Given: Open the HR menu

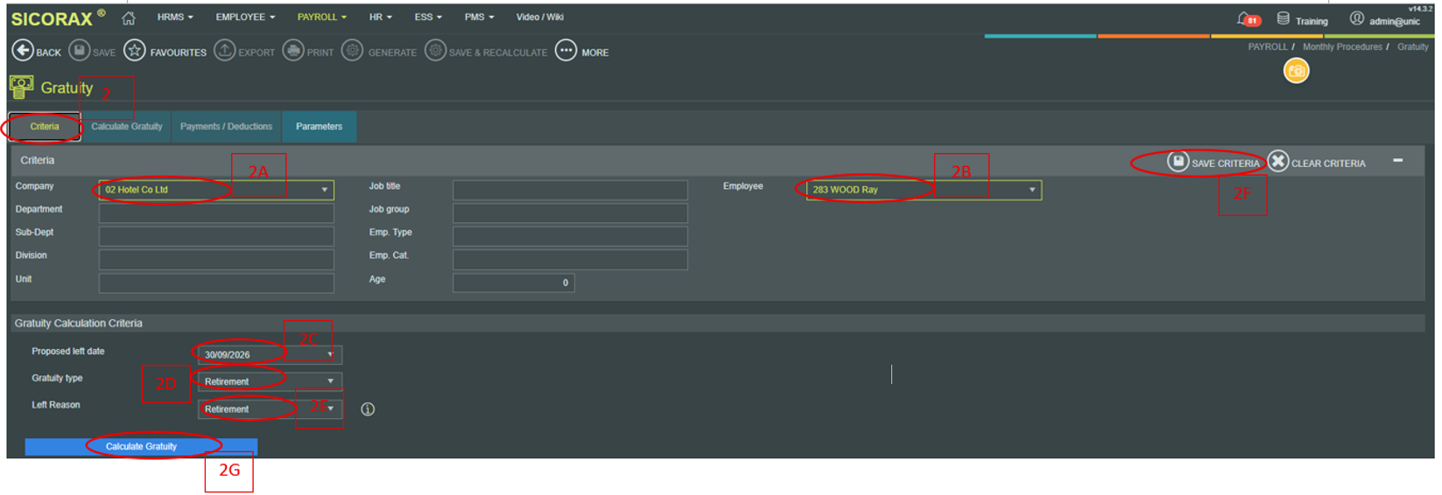Looking at the screenshot, I should (x=380, y=17).
